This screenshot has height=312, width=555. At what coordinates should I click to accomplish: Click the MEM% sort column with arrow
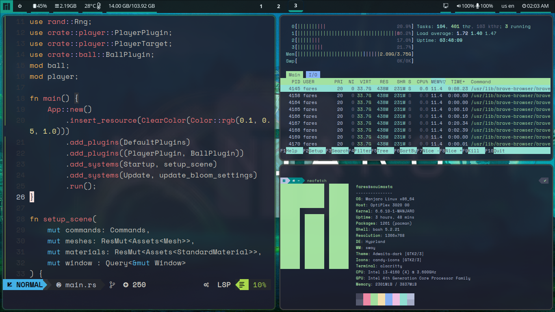[438, 82]
